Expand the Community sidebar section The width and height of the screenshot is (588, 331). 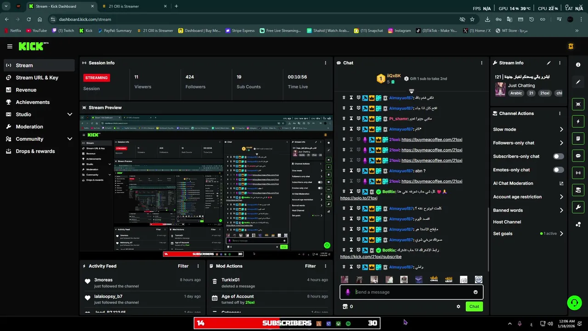tap(70, 139)
